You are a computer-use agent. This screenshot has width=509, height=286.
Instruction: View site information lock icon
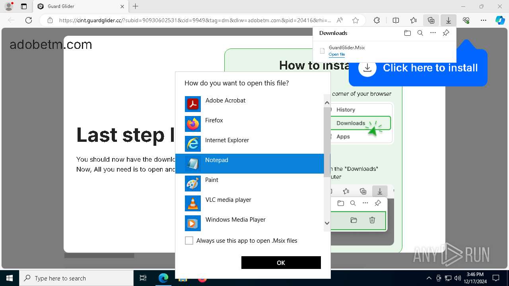(50, 20)
